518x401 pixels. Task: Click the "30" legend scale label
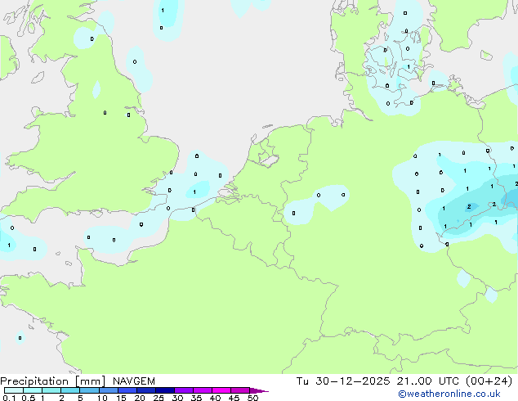pyautogui.click(x=177, y=398)
